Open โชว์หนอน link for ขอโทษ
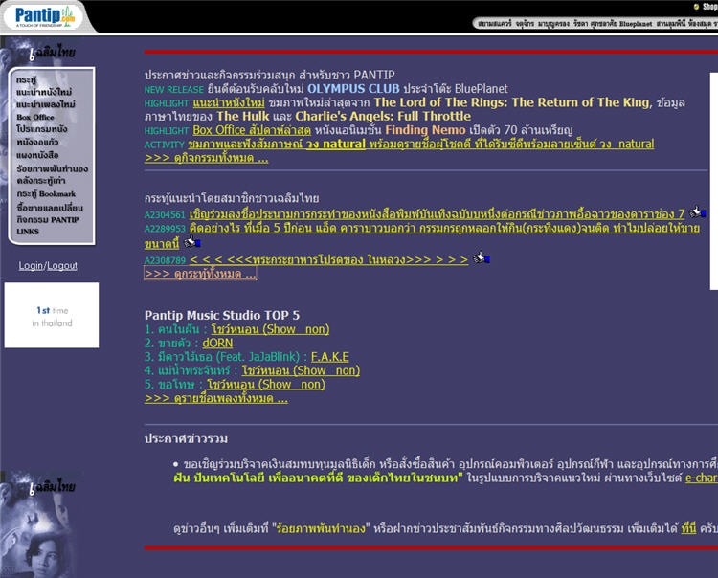Image resolution: width=718 pixels, height=578 pixels. (265, 384)
